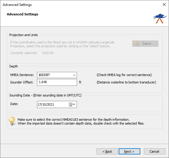Viewport: 169px width, 158px height.
Task: Select the $SDDBT combo box
Action: 57,75
